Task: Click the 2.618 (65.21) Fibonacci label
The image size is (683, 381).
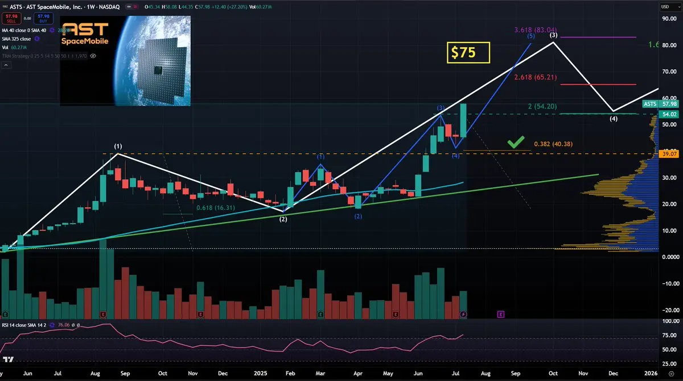Action: tap(535, 76)
